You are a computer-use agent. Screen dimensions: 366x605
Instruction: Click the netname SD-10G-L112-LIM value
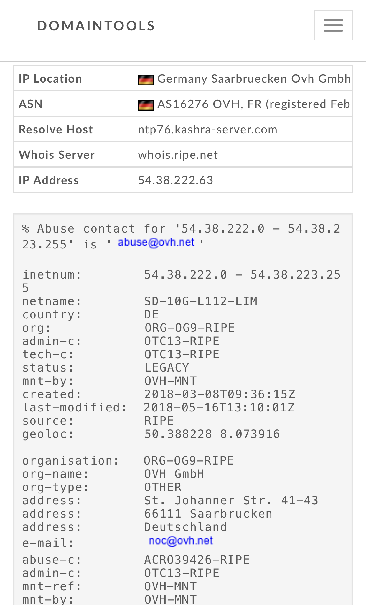201,301
